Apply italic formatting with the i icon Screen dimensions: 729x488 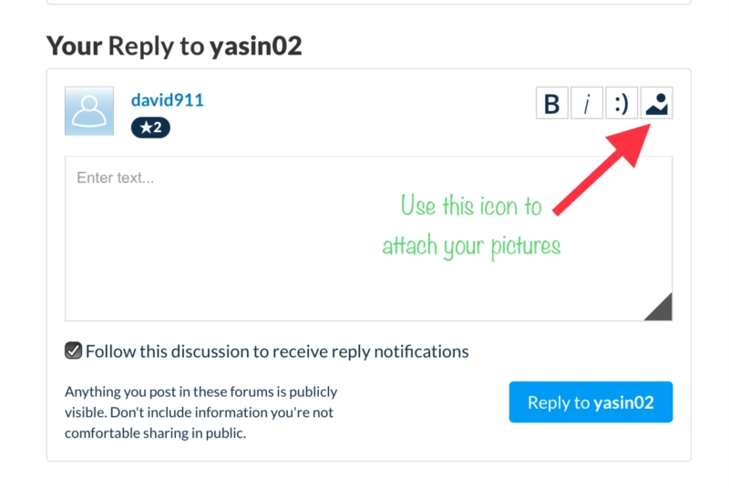tap(587, 103)
